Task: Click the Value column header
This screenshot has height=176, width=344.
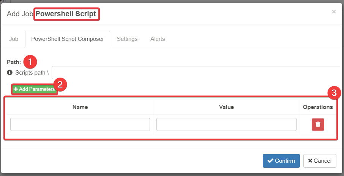Action: pyautogui.click(x=226, y=107)
